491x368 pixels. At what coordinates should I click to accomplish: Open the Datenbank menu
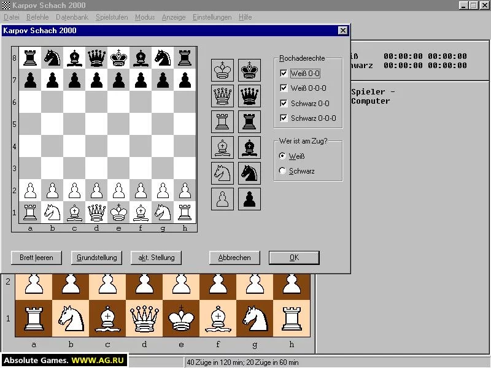(x=72, y=17)
